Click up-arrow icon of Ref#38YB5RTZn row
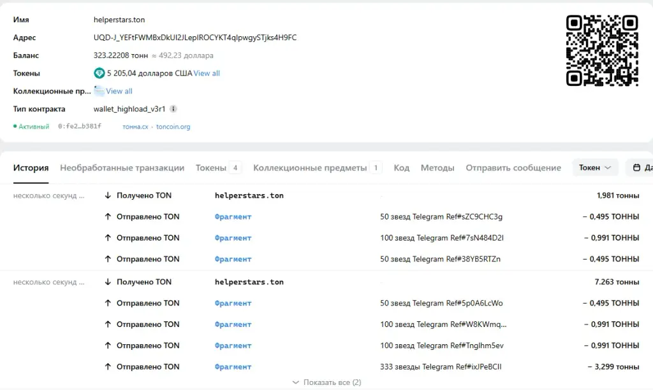Image resolution: width=653 pixels, height=390 pixels. pos(108,259)
